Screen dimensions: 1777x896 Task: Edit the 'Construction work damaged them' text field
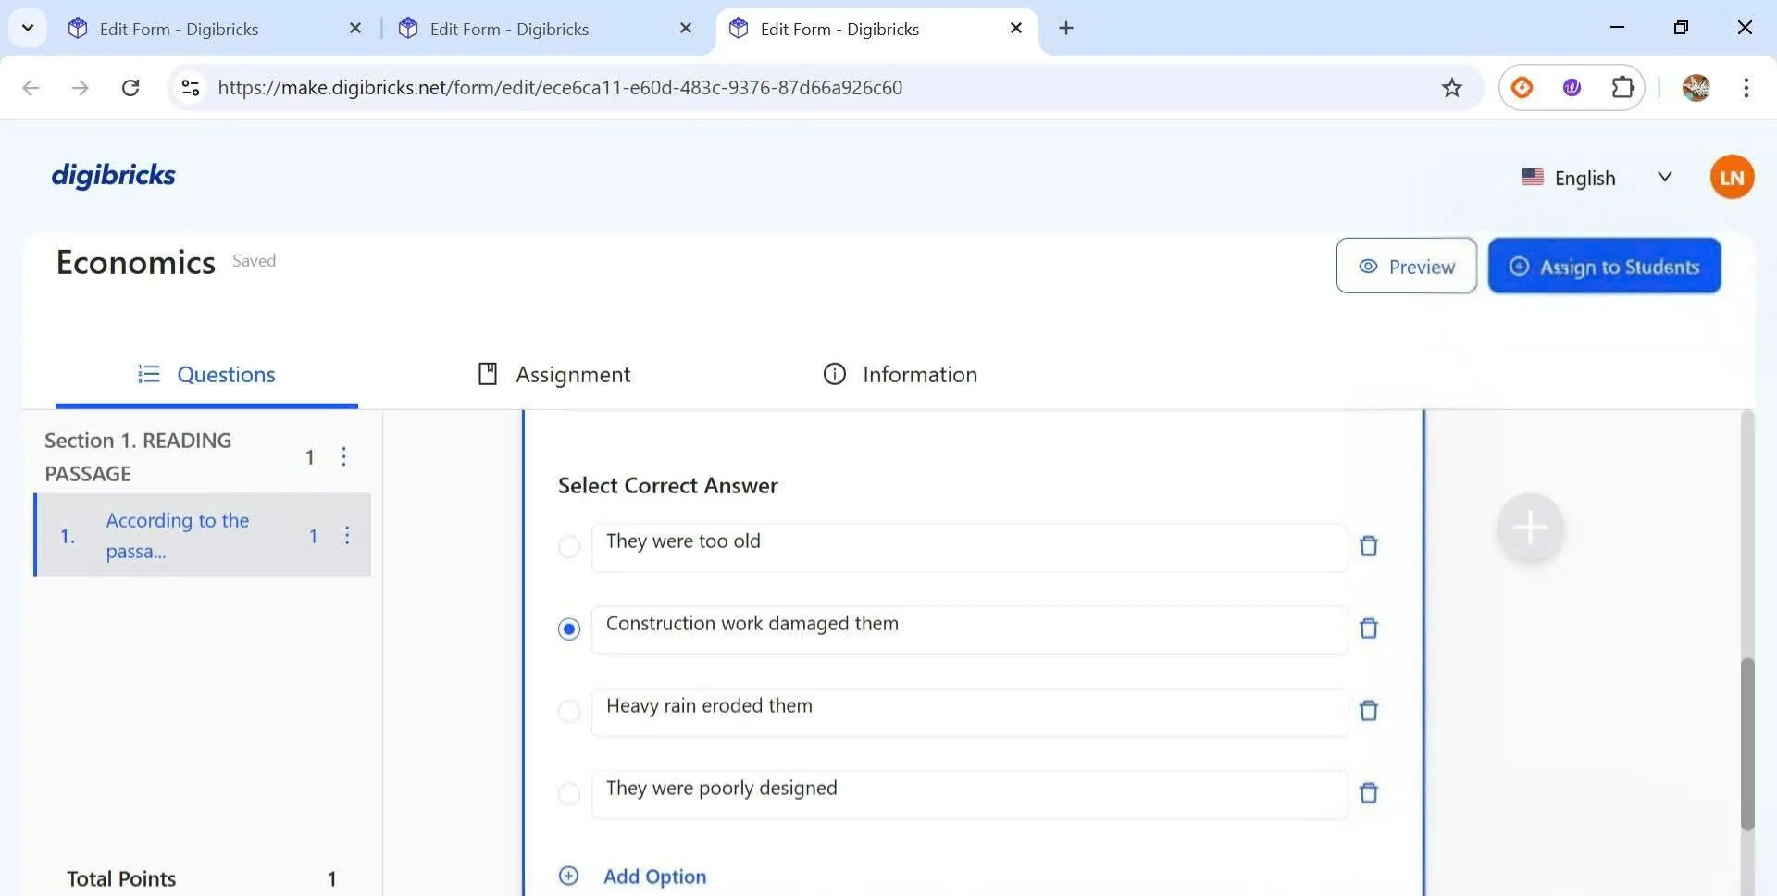click(968, 629)
